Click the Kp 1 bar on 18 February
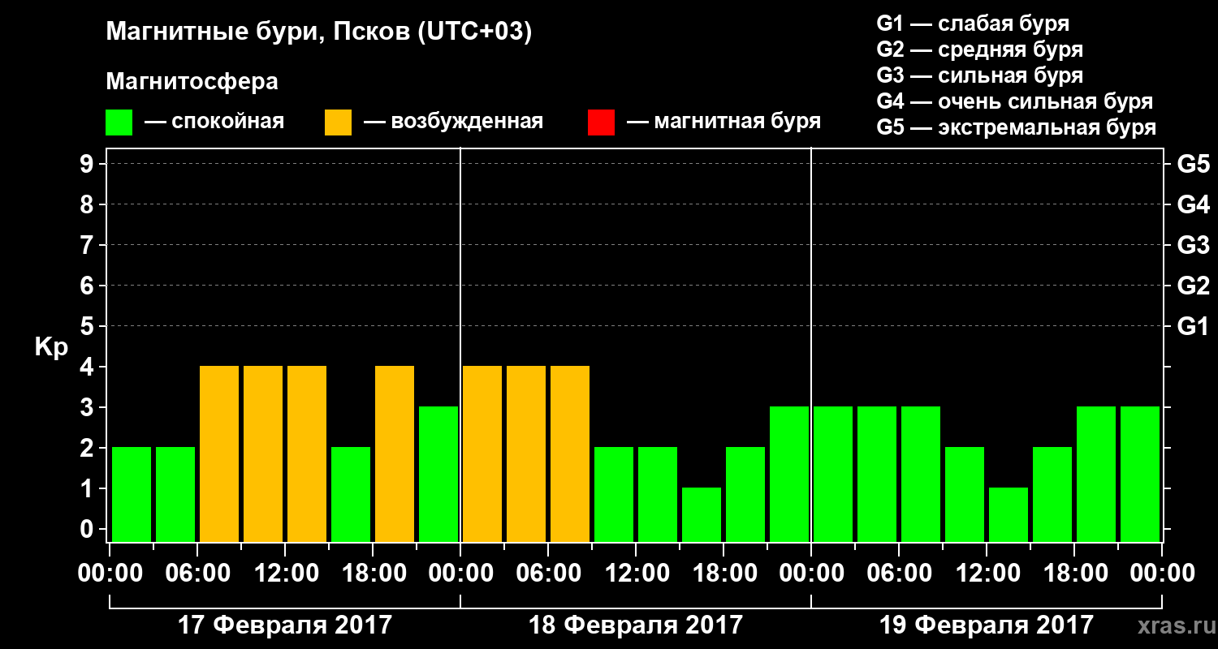 point(702,514)
